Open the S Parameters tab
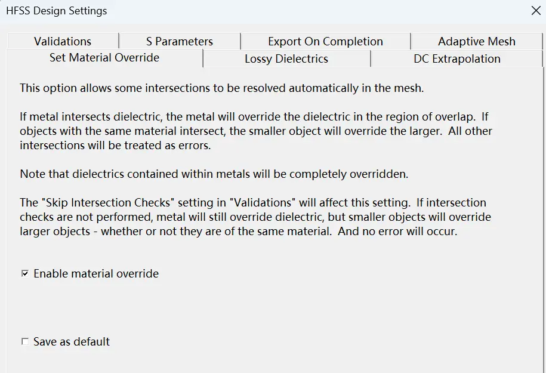The image size is (546, 373). [180, 41]
